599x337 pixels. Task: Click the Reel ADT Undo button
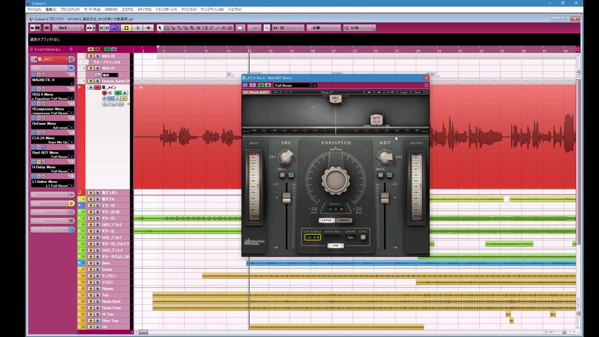tap(275, 92)
